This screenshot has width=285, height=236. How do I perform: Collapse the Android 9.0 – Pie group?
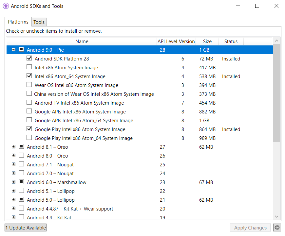13,50
